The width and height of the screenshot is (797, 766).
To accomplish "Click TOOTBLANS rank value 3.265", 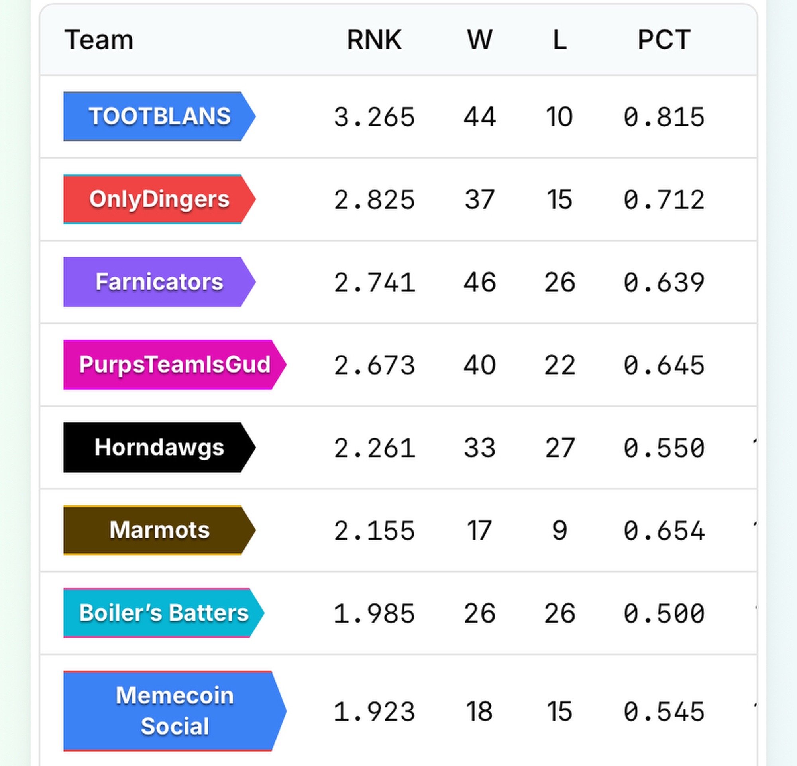I will coord(374,117).
